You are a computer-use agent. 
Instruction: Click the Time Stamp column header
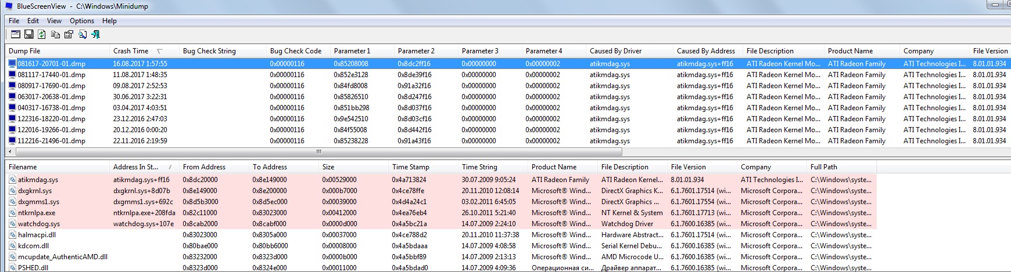pos(410,167)
